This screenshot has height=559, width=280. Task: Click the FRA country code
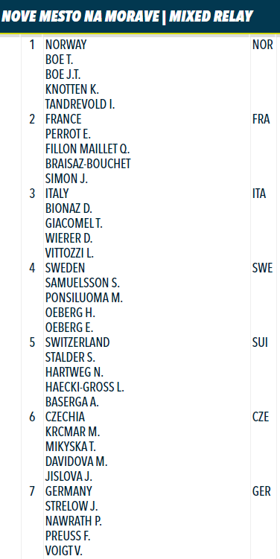[x=261, y=119]
